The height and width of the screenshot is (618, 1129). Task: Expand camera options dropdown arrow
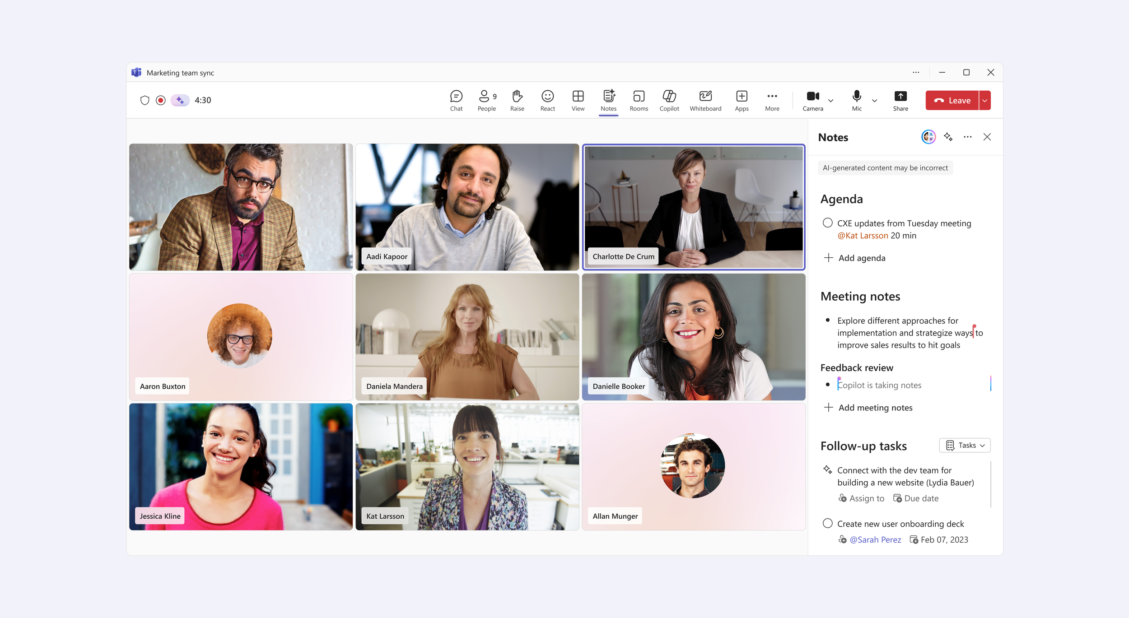[x=831, y=101]
